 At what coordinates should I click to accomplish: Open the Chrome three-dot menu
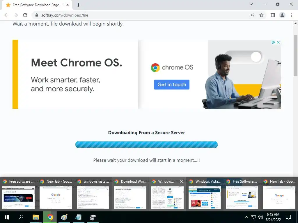click(x=292, y=15)
